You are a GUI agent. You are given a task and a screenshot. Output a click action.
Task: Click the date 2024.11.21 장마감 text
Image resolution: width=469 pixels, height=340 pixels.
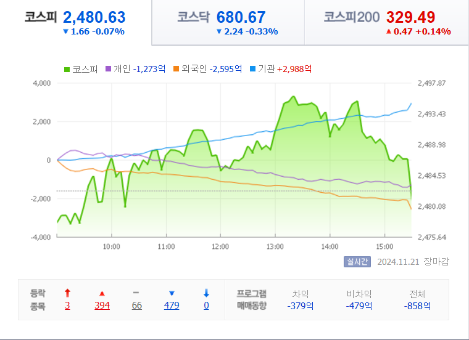point(413,262)
